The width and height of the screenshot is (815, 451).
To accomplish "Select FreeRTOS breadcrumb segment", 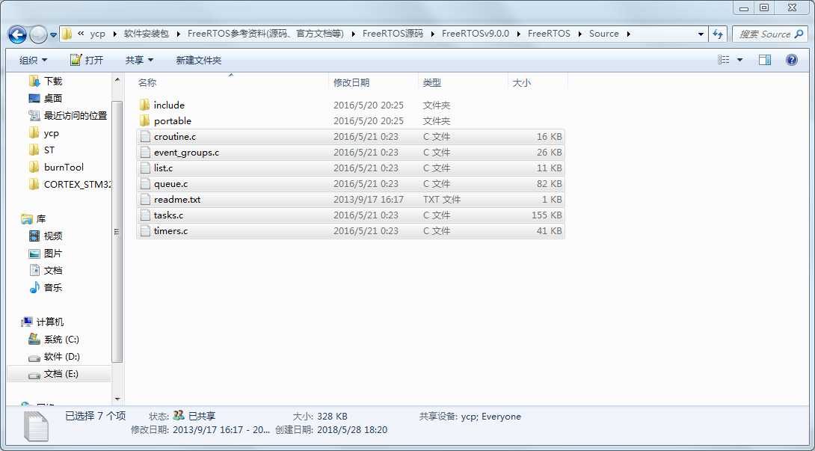I will 549,34.
